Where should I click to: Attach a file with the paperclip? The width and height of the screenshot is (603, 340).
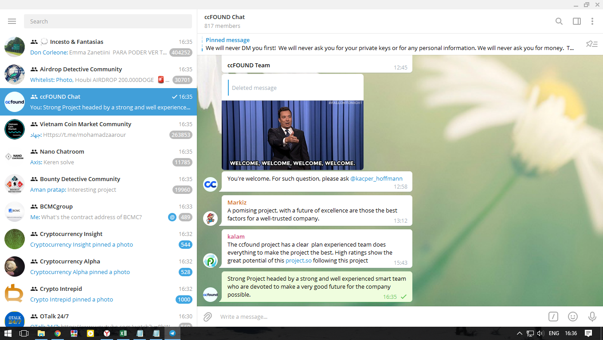pos(208,317)
